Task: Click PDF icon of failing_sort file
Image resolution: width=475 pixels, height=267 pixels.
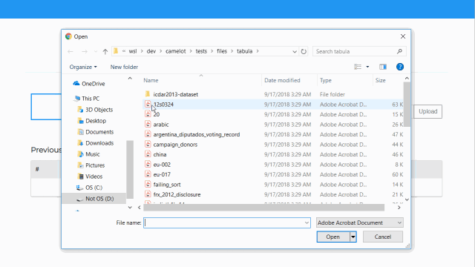Action: (148, 184)
